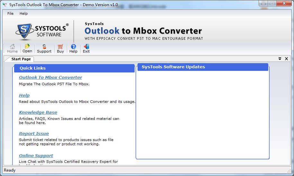
Task: Open the Online Support link
Action: click(36, 155)
